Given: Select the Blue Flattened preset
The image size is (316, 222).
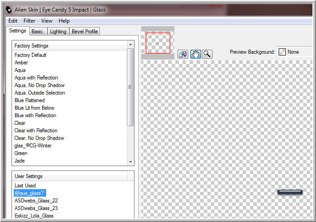Looking at the screenshot, I should coord(30,100).
